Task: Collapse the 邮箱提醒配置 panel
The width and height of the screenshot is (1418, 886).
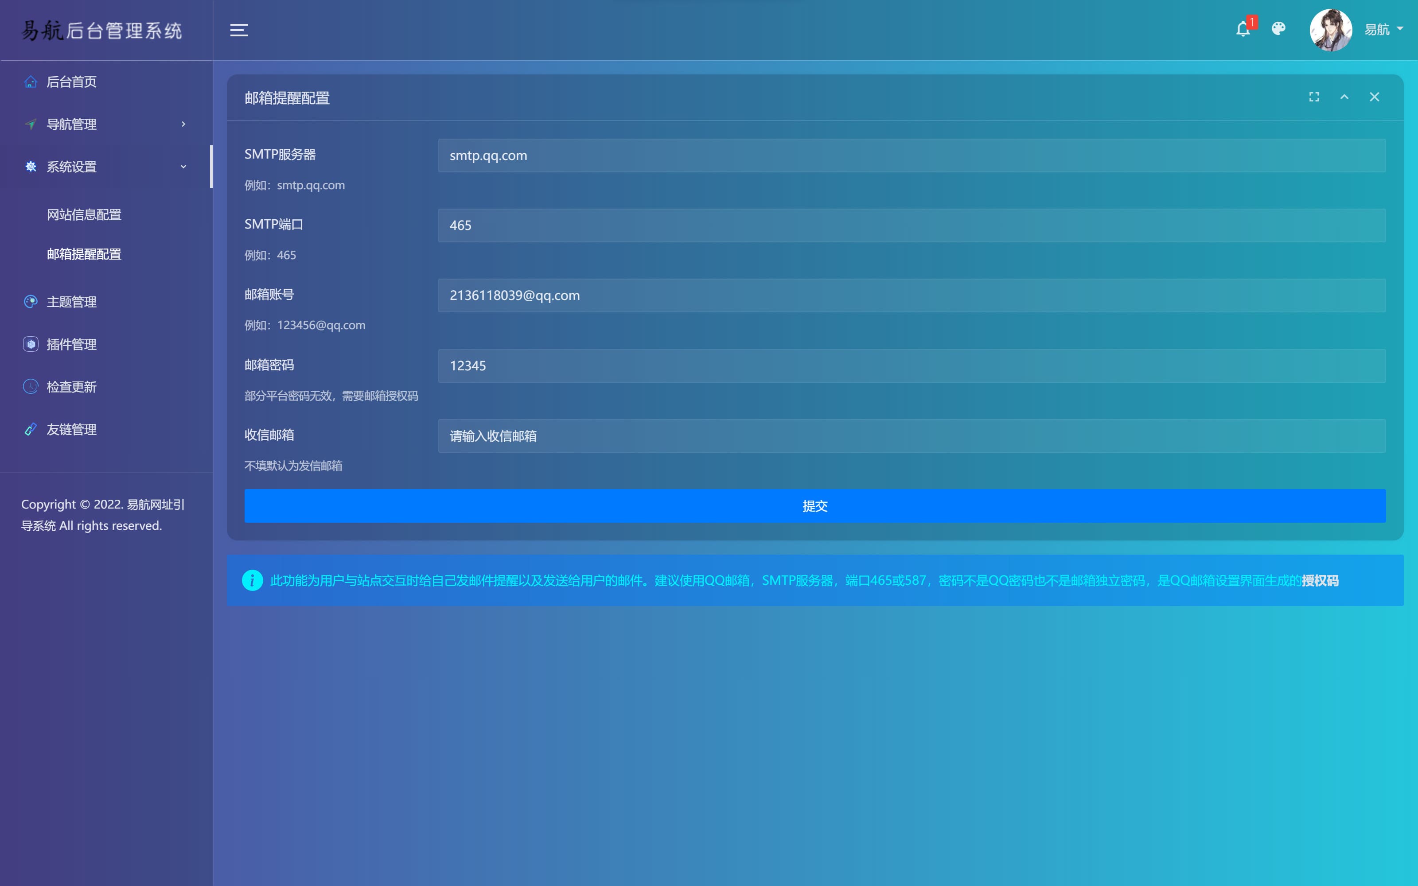Action: pyautogui.click(x=1344, y=97)
